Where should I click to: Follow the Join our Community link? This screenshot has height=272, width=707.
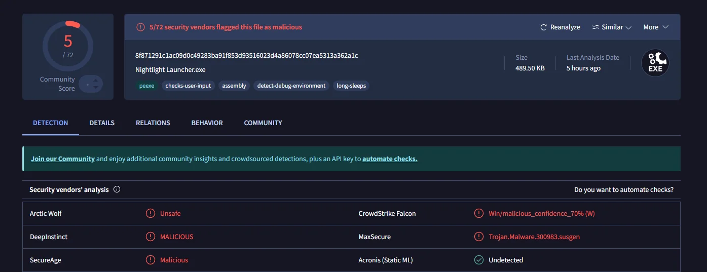63,159
